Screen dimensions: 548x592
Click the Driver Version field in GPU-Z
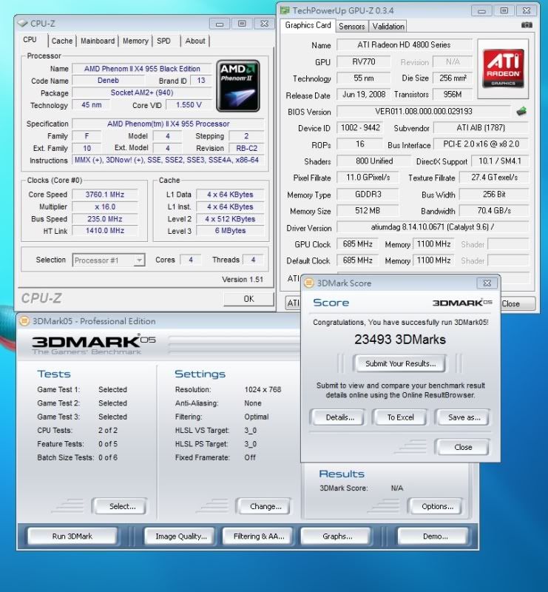click(432, 227)
